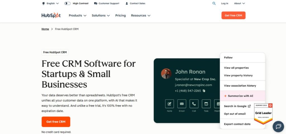Click the Summarize with AI sparkle icon

[225, 96]
